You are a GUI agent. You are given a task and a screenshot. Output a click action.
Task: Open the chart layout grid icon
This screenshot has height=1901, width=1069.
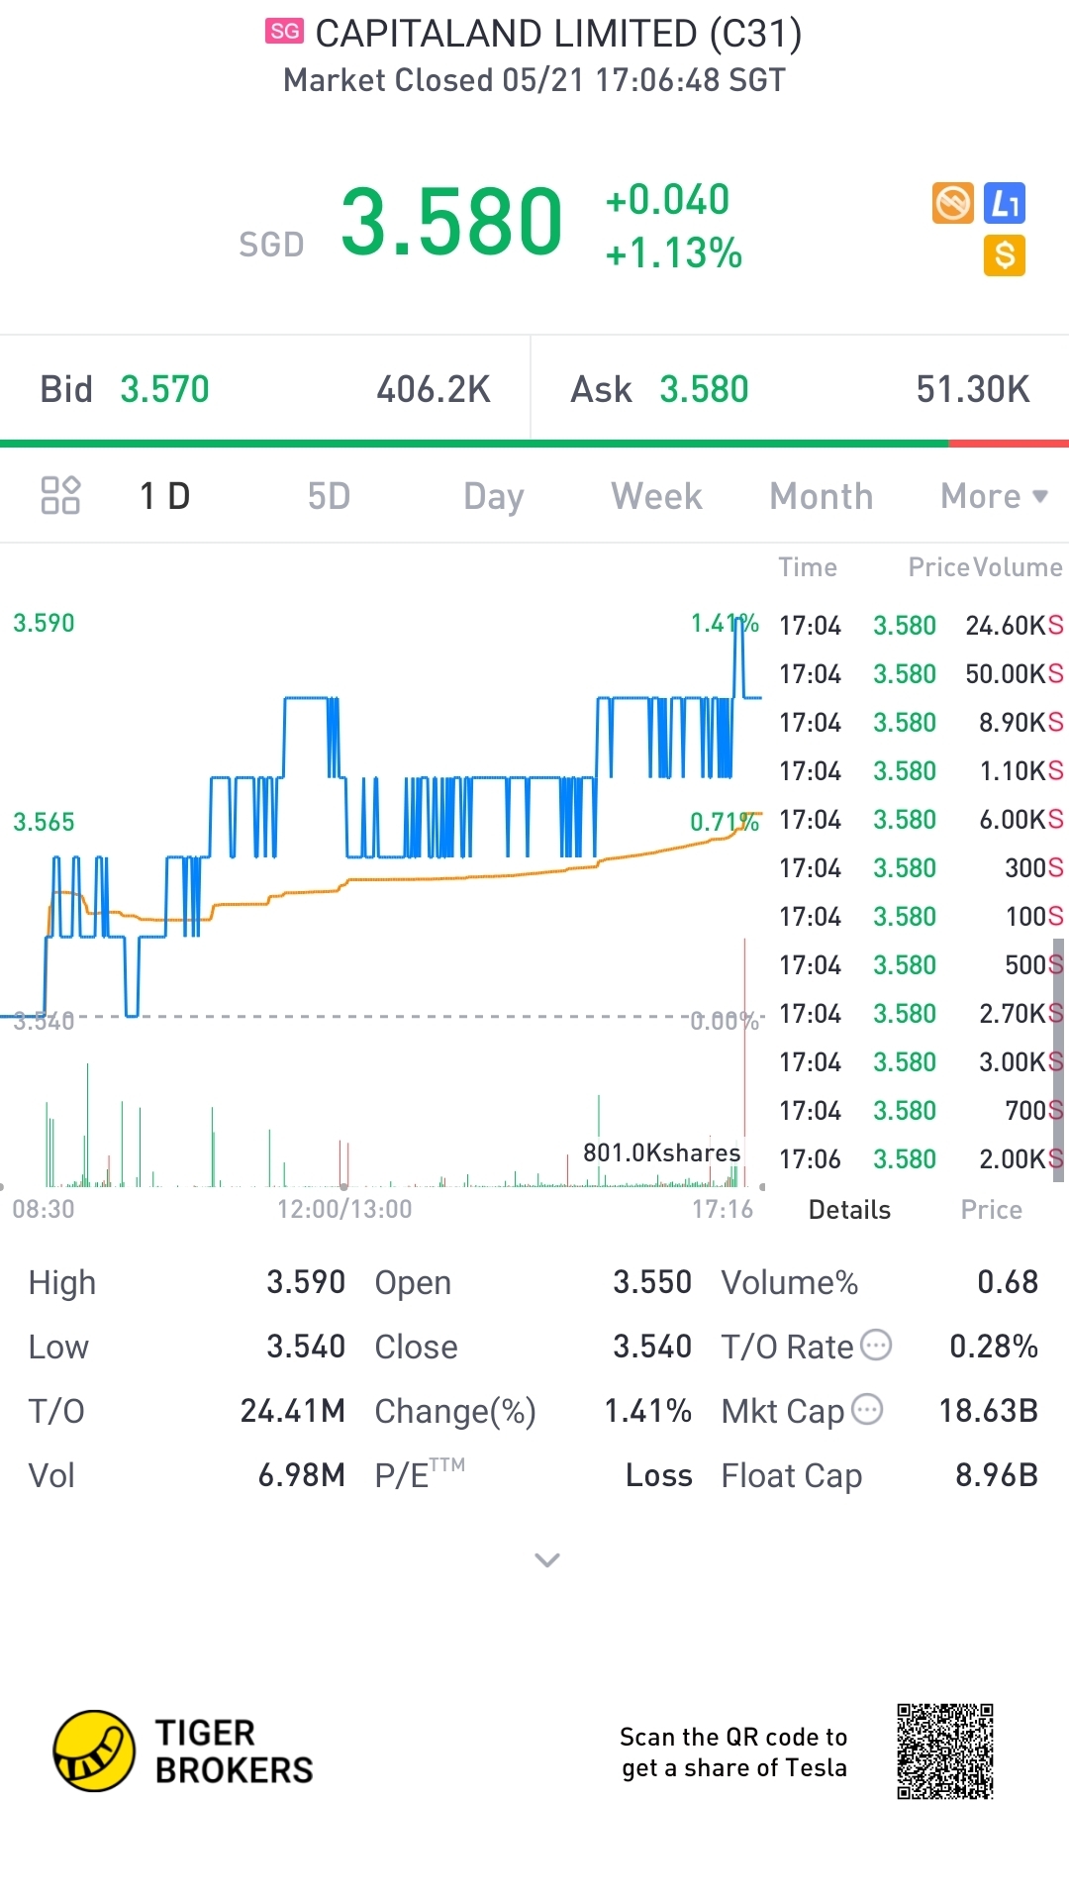pyautogui.click(x=60, y=495)
